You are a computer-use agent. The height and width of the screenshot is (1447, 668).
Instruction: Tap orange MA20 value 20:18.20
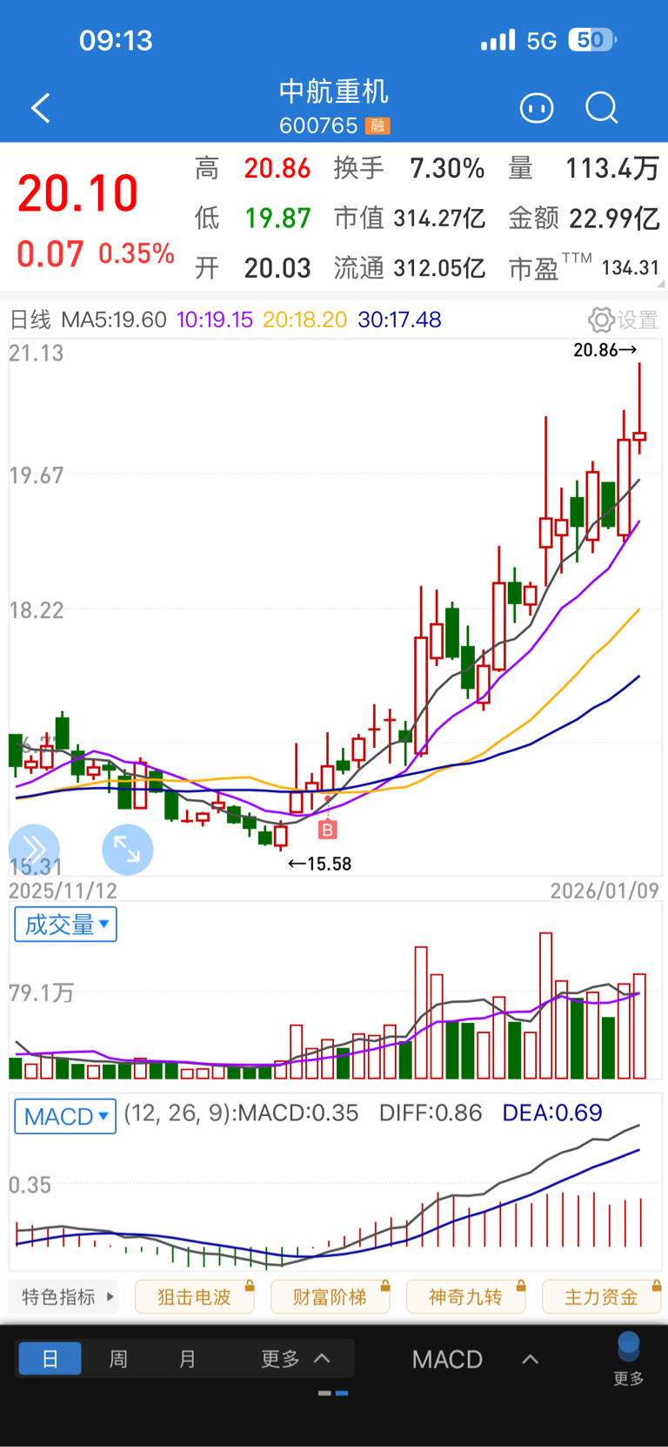(x=305, y=320)
